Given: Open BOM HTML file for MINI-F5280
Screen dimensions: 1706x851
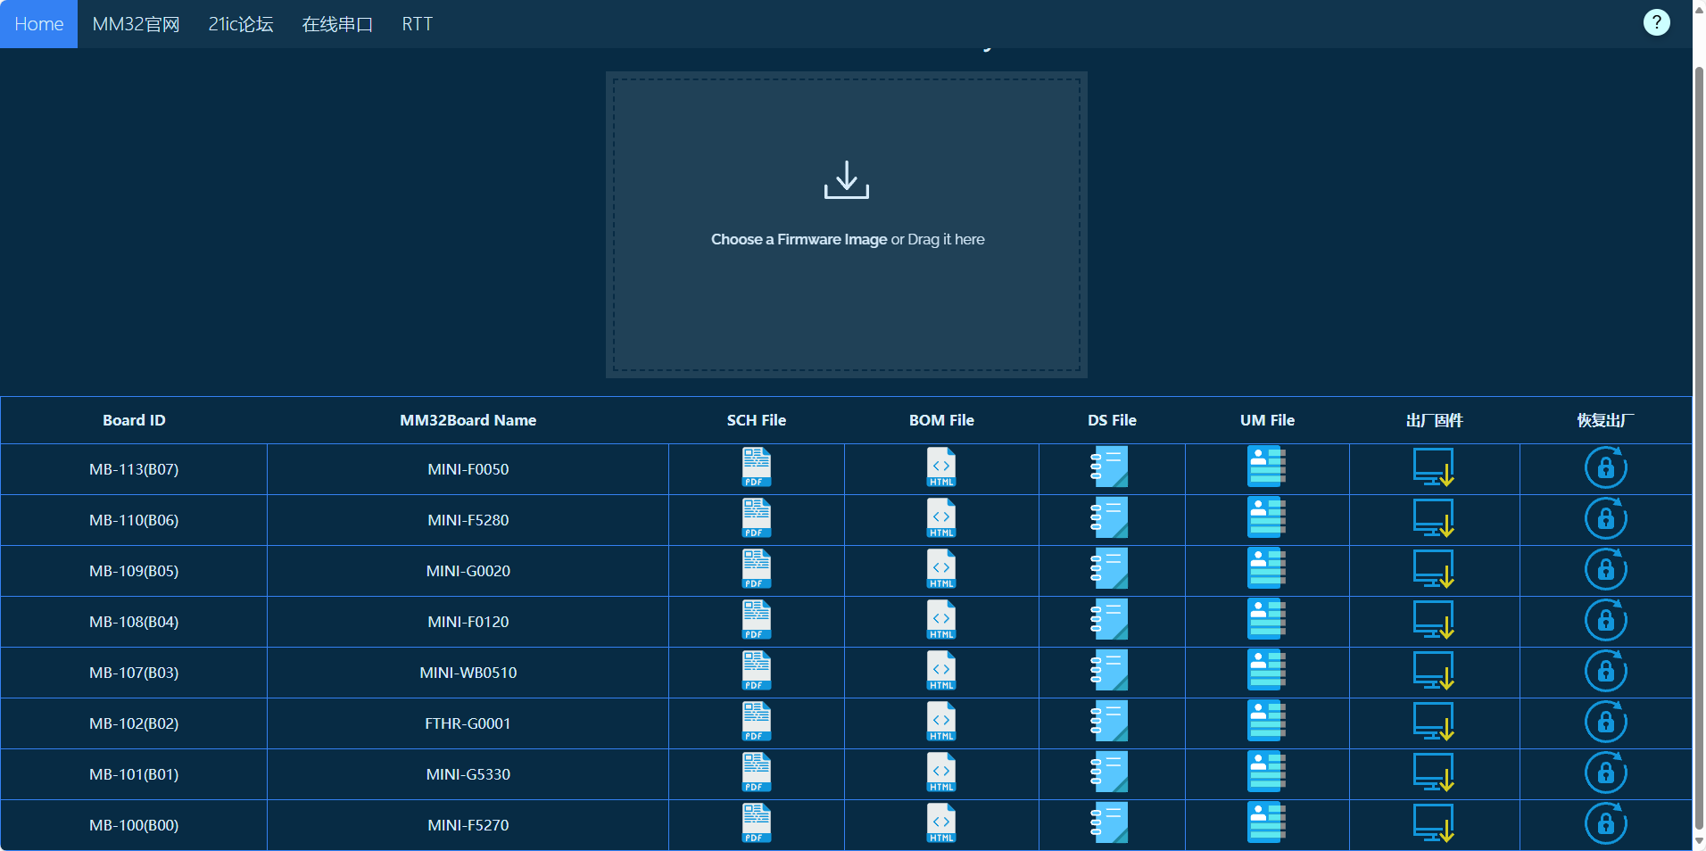Looking at the screenshot, I should point(940,518).
